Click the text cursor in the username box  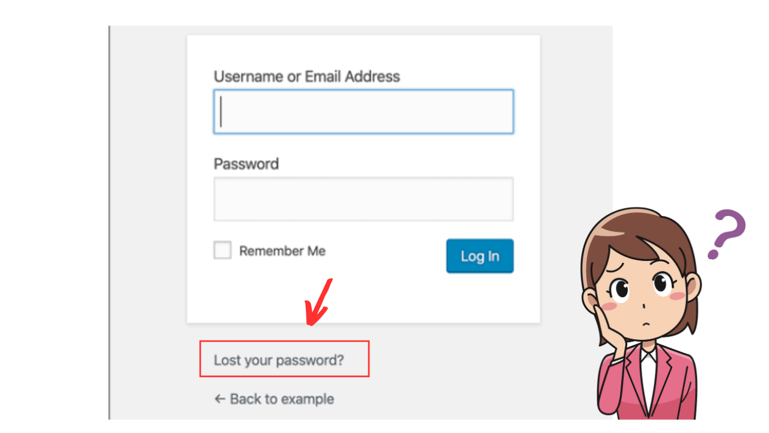click(x=220, y=111)
